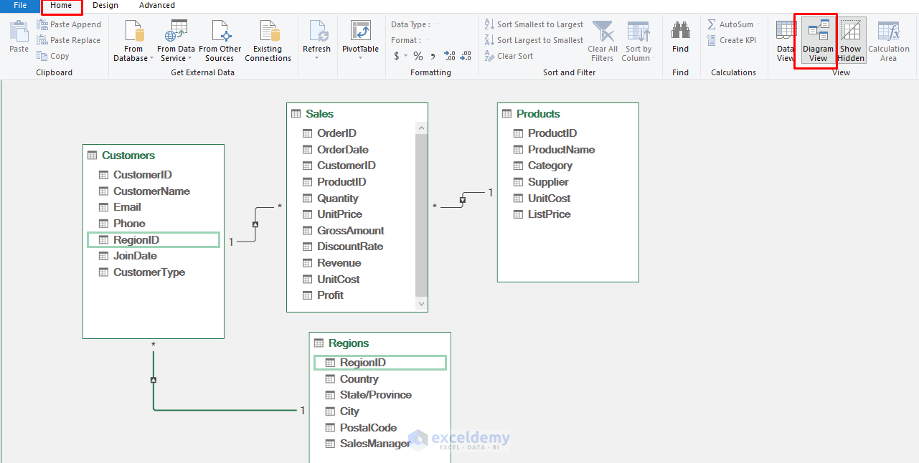This screenshot has height=463, width=919.
Task: Select RegionID field in Customers table
Action: pyautogui.click(x=154, y=240)
